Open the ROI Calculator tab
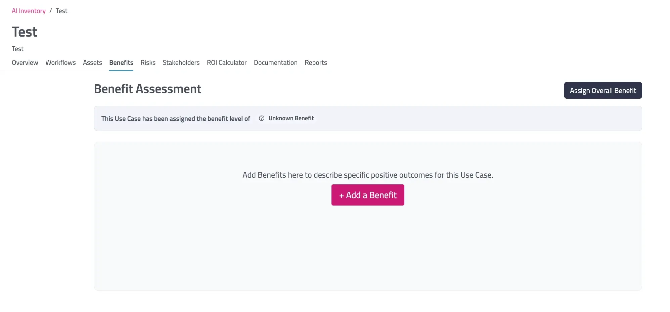 coord(227,62)
